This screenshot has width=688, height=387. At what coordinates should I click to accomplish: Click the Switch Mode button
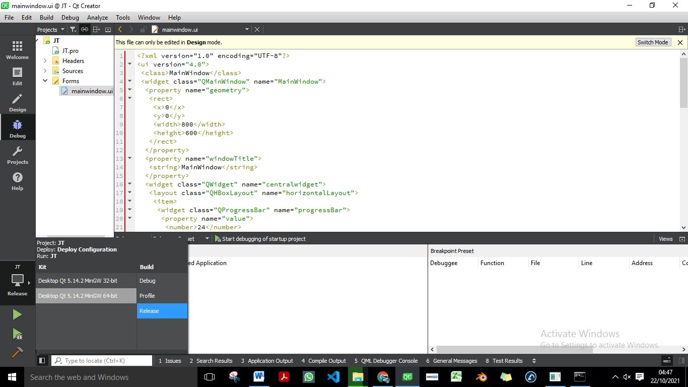point(652,42)
